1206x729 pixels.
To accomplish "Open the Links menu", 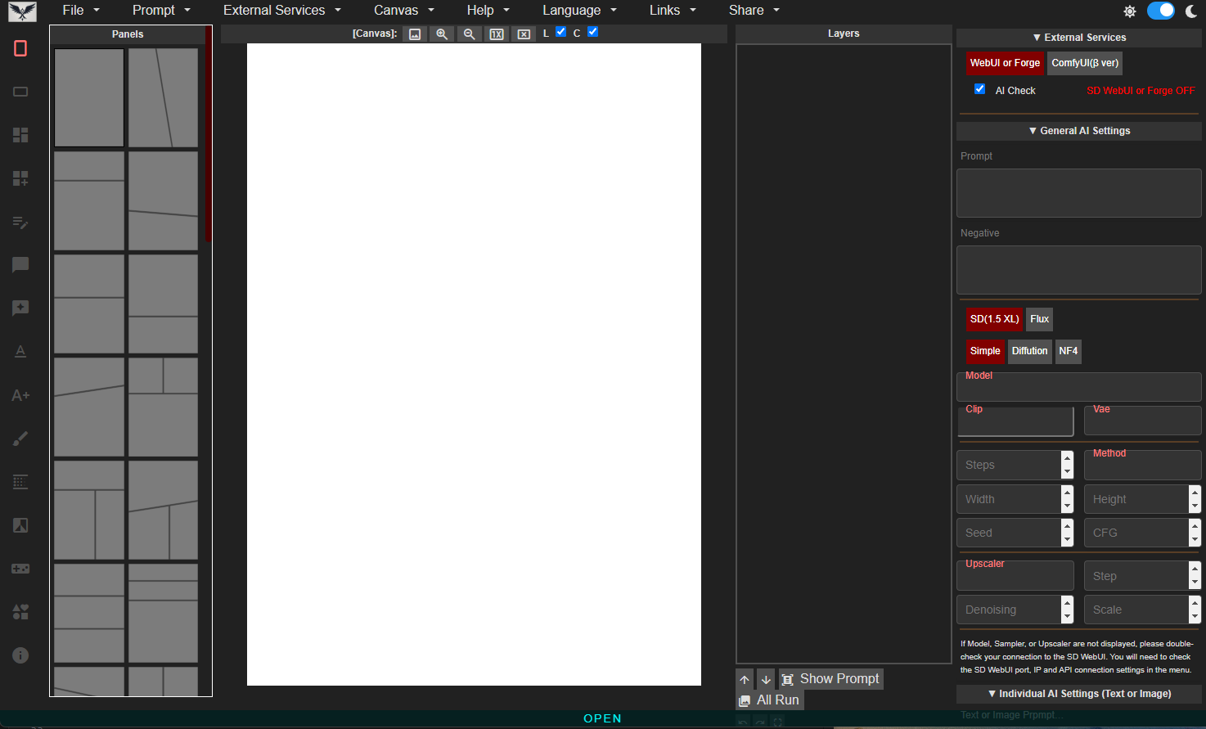I will click(x=673, y=11).
